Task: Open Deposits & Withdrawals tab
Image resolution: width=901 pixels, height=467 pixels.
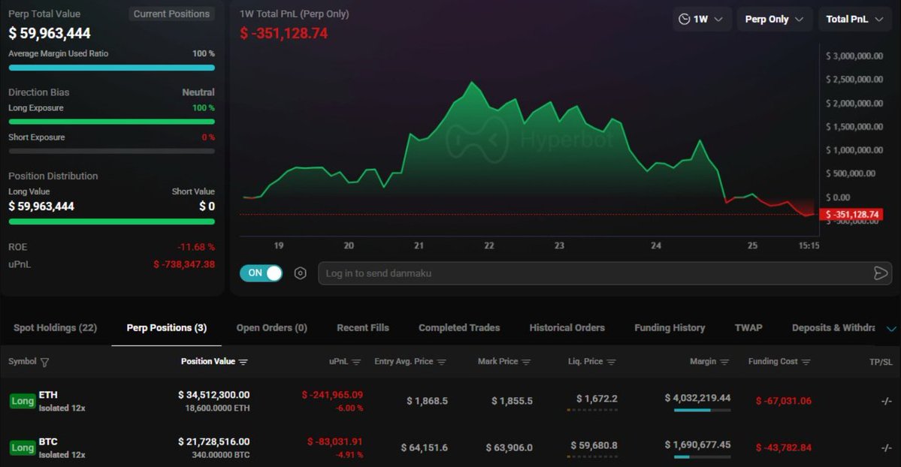Action: tap(833, 327)
